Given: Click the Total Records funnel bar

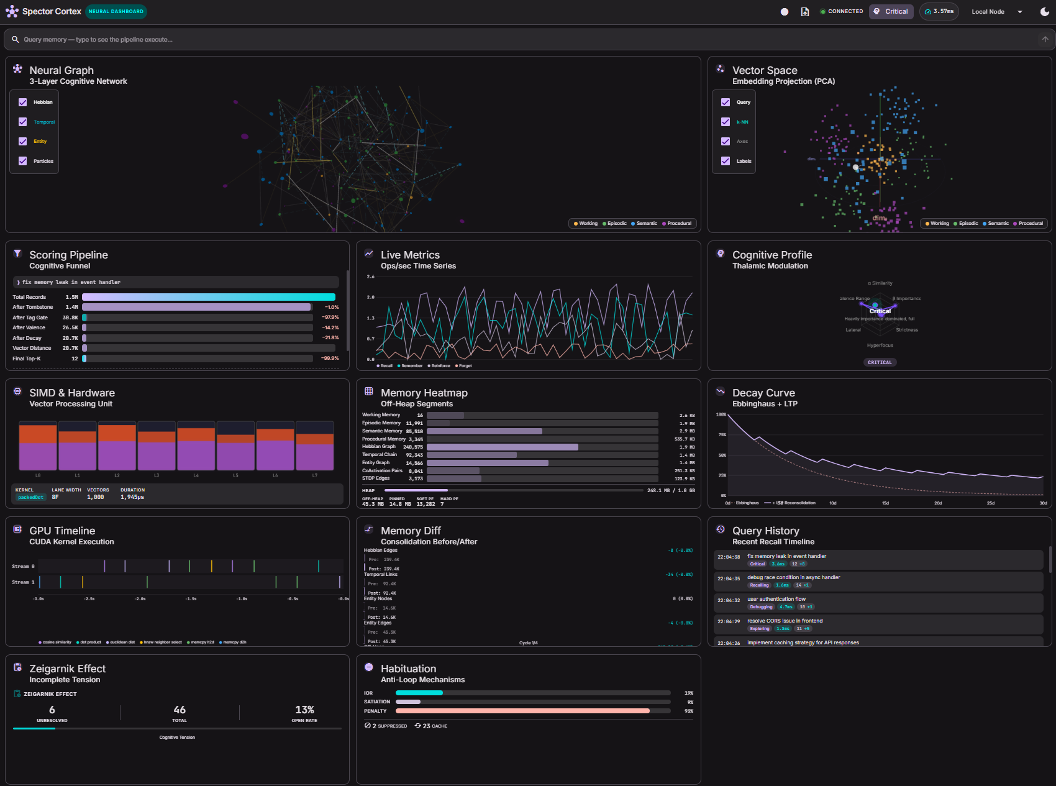Looking at the screenshot, I should point(209,297).
